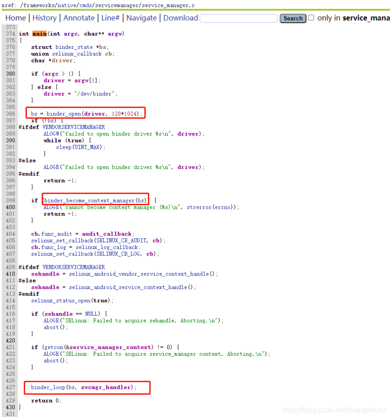Open selinux_callback symbol on line 377
390x418 pixels.
tap(77, 54)
